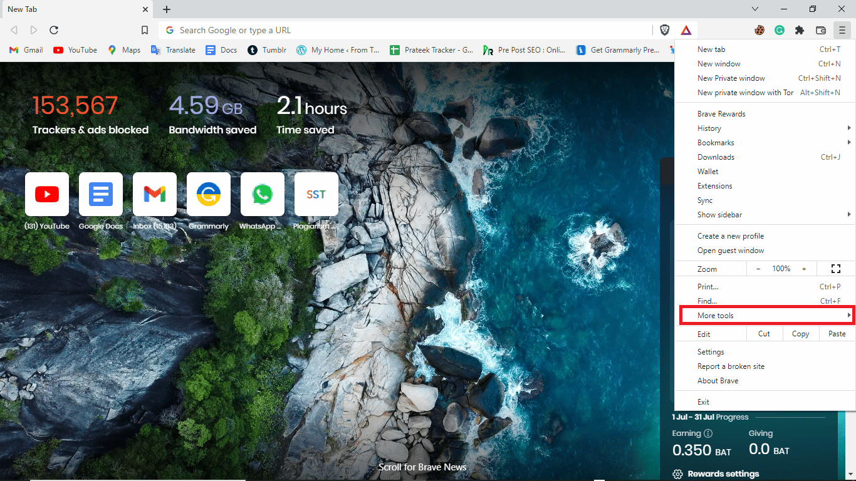Screen dimensions: 856x481
Task: Open the Maps bookmark
Action: (124, 50)
